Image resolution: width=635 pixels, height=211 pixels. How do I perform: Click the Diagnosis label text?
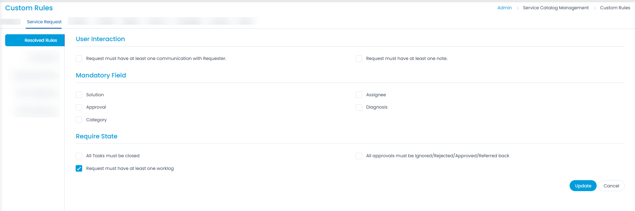pos(377,107)
